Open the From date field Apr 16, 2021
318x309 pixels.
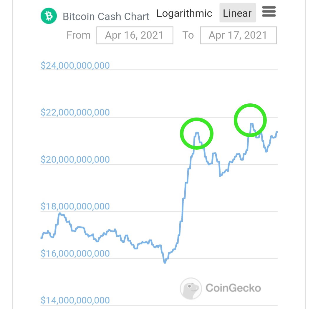click(x=135, y=35)
